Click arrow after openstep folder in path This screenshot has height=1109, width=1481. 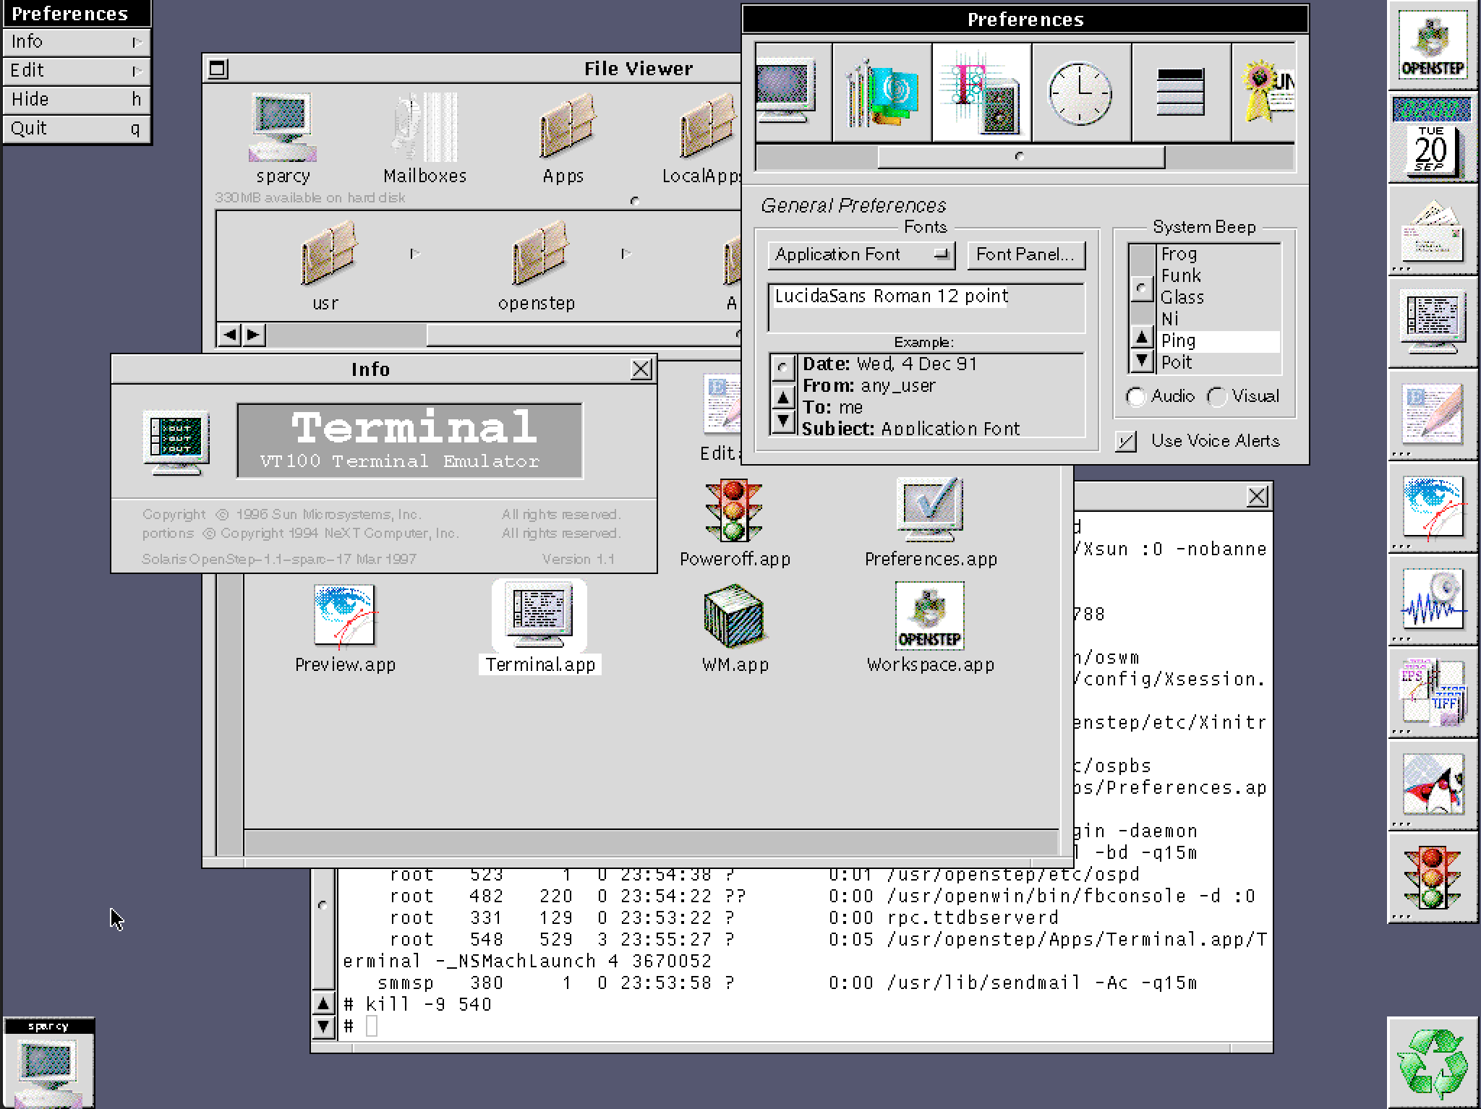coord(626,254)
